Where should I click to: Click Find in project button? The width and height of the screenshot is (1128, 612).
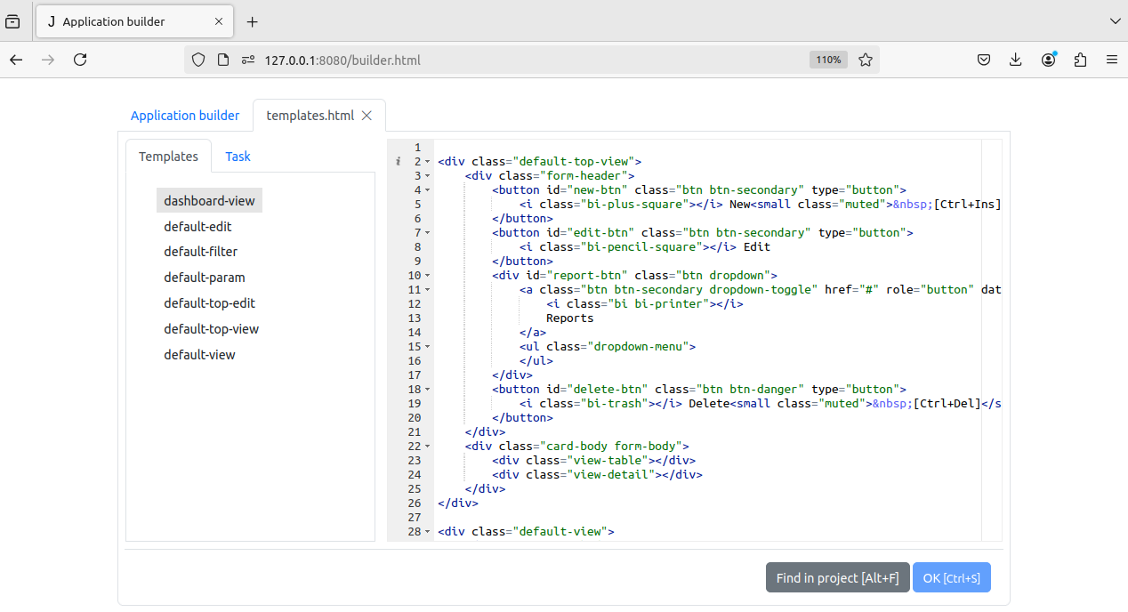tap(837, 577)
